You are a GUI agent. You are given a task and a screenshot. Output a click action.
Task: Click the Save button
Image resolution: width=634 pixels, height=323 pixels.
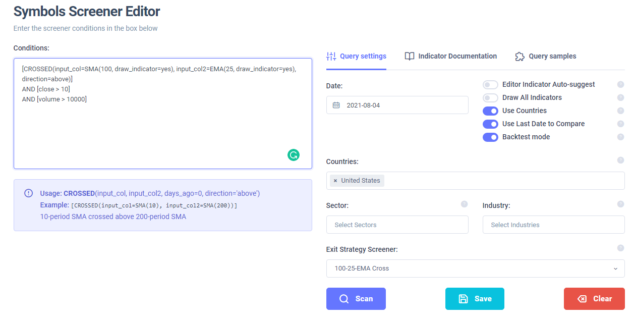point(475,299)
